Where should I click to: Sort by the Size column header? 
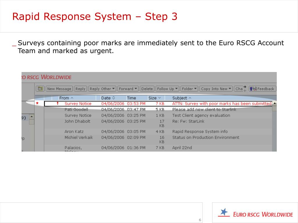coord(155,98)
